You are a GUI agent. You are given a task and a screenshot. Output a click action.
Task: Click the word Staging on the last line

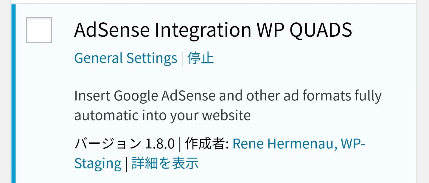point(98,163)
